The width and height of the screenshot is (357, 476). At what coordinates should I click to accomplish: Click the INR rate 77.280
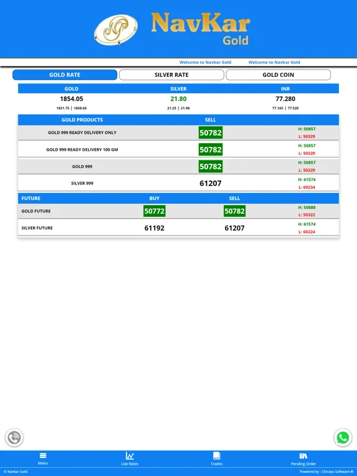[285, 99]
